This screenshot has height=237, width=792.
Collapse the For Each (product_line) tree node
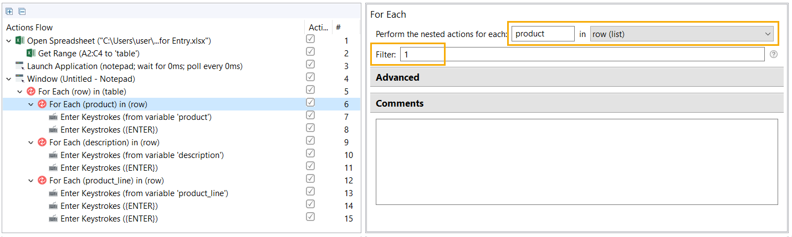(31, 181)
